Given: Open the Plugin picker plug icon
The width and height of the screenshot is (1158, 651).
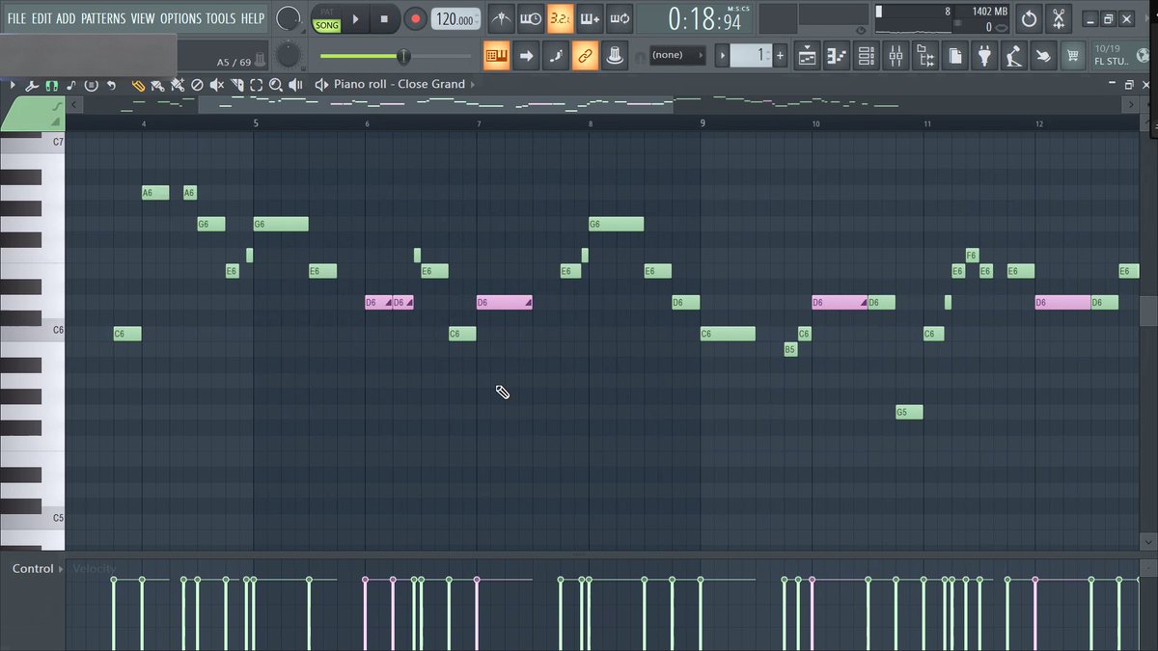Looking at the screenshot, I should click(984, 57).
